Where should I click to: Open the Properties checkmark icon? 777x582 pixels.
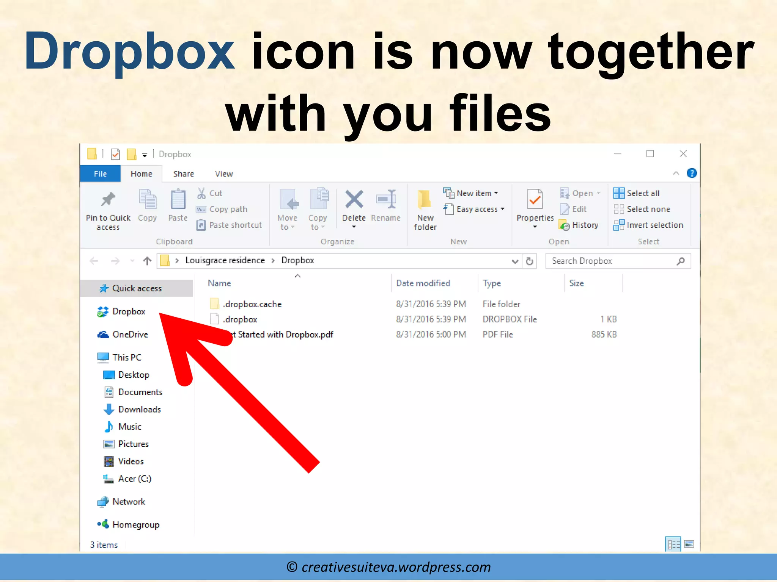click(x=535, y=199)
